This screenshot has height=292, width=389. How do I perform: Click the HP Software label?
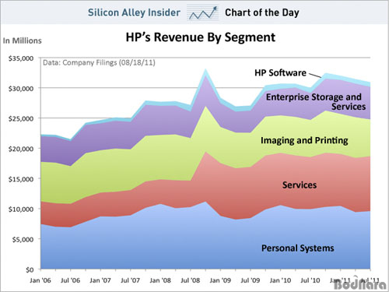tap(280, 73)
